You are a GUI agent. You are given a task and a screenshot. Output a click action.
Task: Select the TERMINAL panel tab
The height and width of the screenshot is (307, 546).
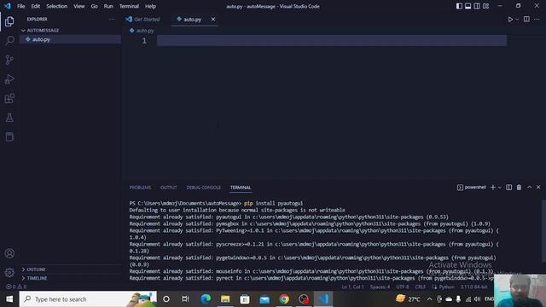pos(241,188)
